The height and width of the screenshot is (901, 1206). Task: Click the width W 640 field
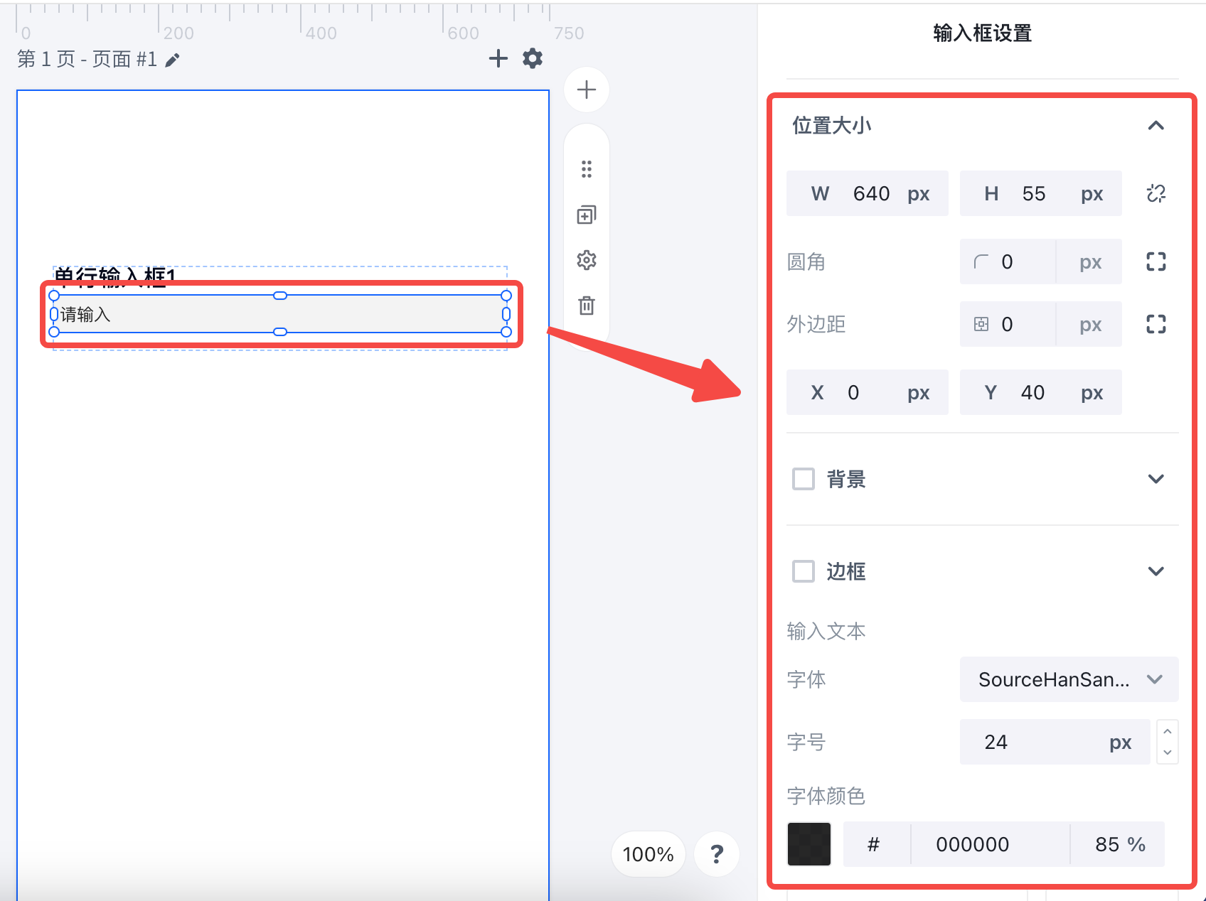point(867,193)
